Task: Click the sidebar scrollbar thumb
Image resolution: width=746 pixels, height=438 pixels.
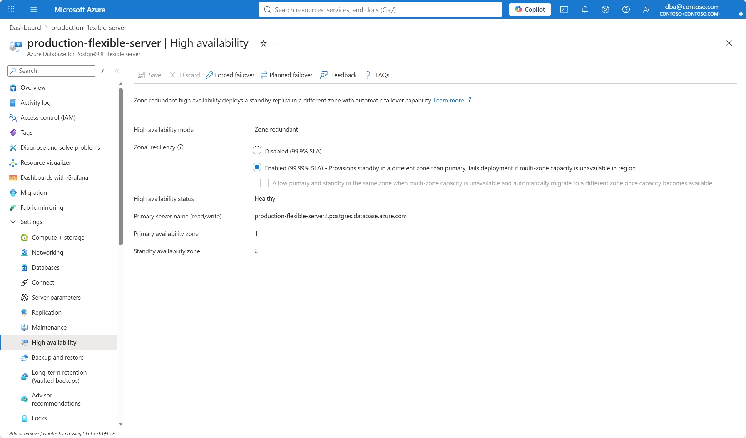Action: [x=121, y=167]
